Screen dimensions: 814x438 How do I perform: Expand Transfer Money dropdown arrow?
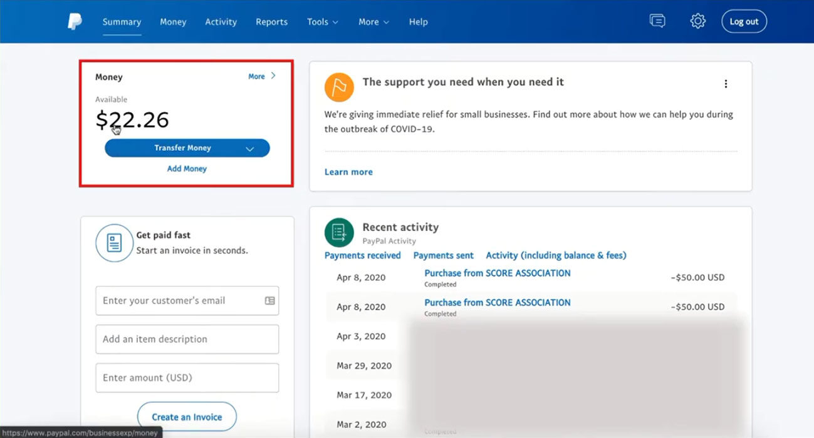[249, 148]
